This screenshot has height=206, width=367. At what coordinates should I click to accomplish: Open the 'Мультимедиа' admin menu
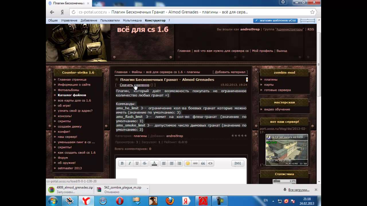(132, 21)
